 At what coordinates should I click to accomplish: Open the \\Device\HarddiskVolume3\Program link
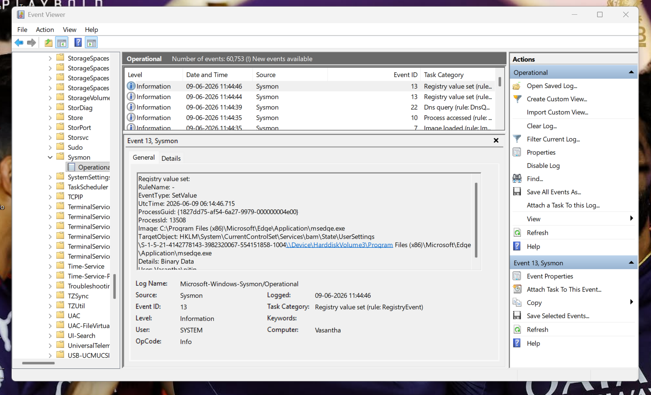(x=339, y=245)
